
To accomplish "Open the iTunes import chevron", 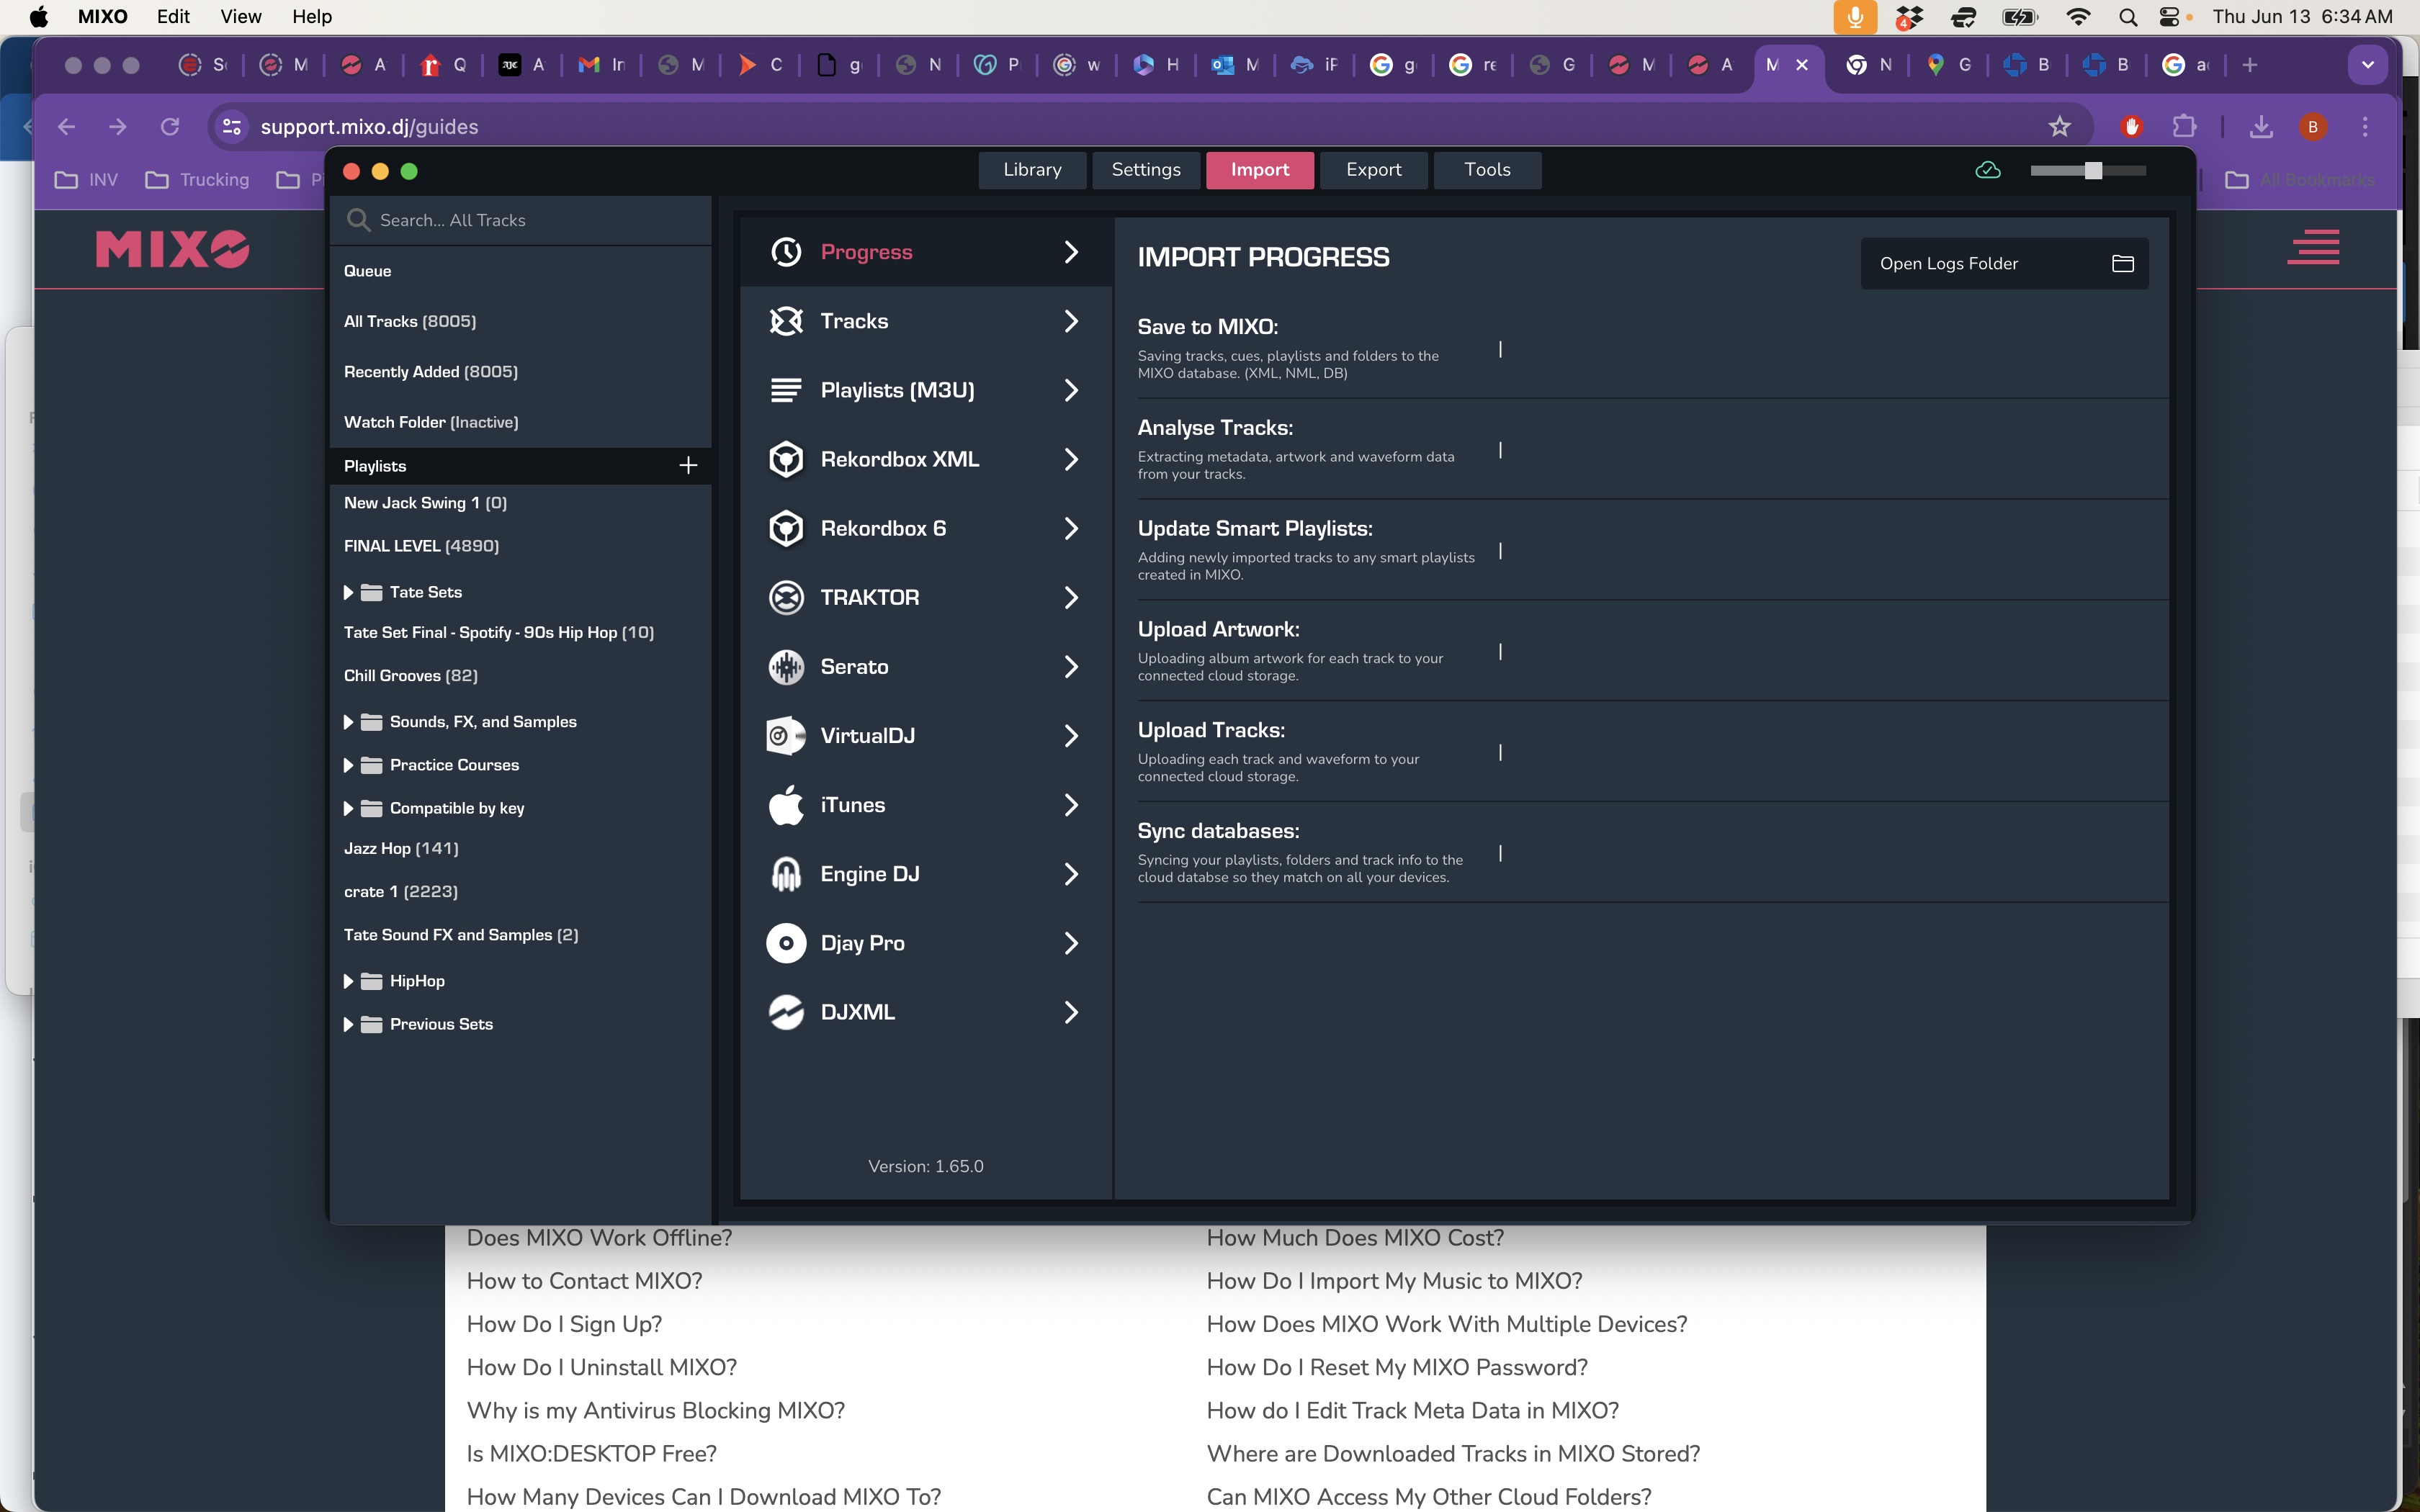I will tap(1070, 805).
